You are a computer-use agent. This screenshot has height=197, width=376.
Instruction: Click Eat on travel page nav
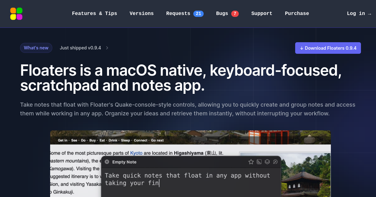pyautogui.click(x=102, y=140)
